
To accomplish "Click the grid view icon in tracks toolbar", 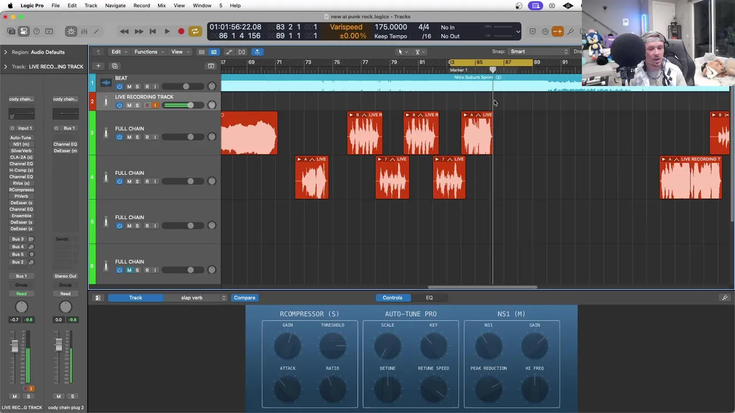I will (x=202, y=52).
